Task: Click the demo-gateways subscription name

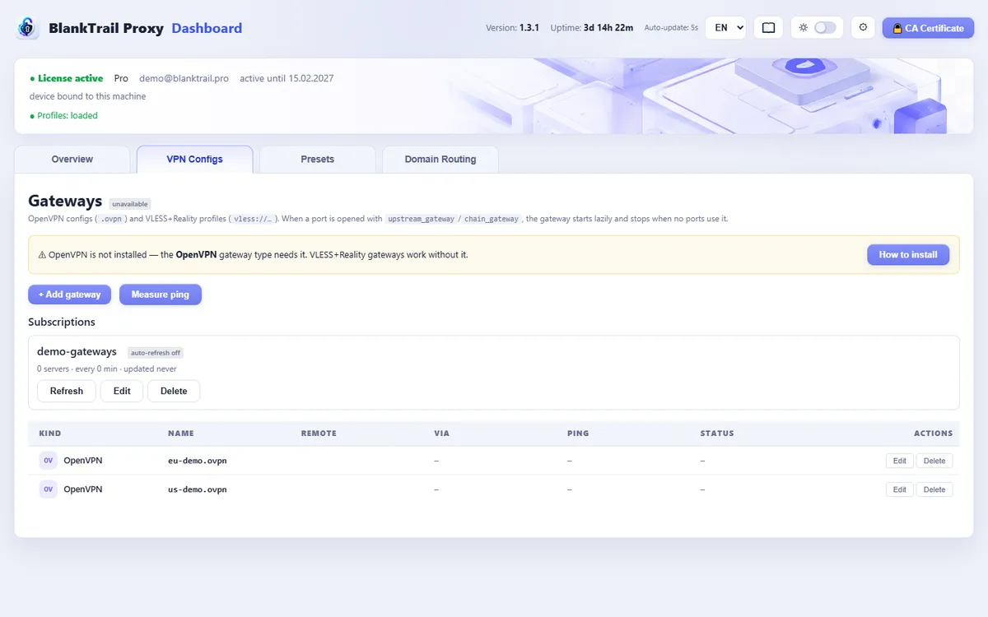Action: pos(77,352)
